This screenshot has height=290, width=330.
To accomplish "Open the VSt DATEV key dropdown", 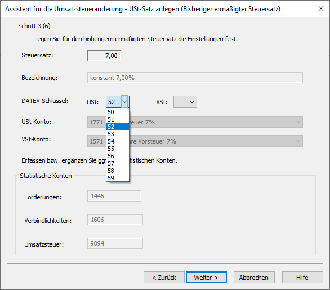I will pyautogui.click(x=185, y=102).
